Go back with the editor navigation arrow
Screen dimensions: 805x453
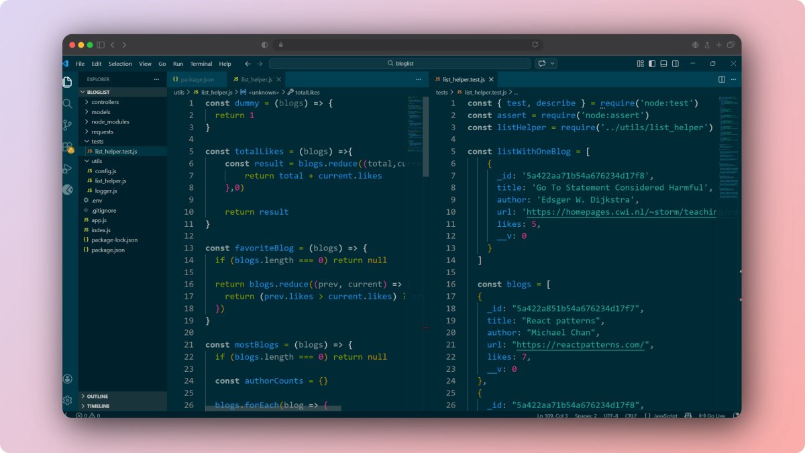(248, 64)
